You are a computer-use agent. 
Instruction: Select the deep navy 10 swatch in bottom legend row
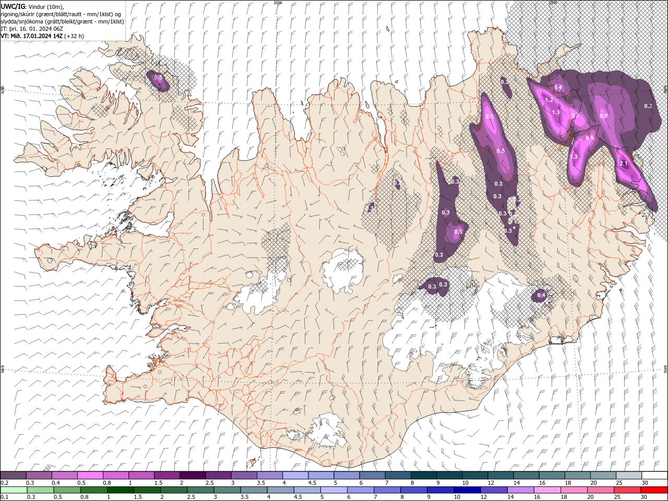point(467,490)
